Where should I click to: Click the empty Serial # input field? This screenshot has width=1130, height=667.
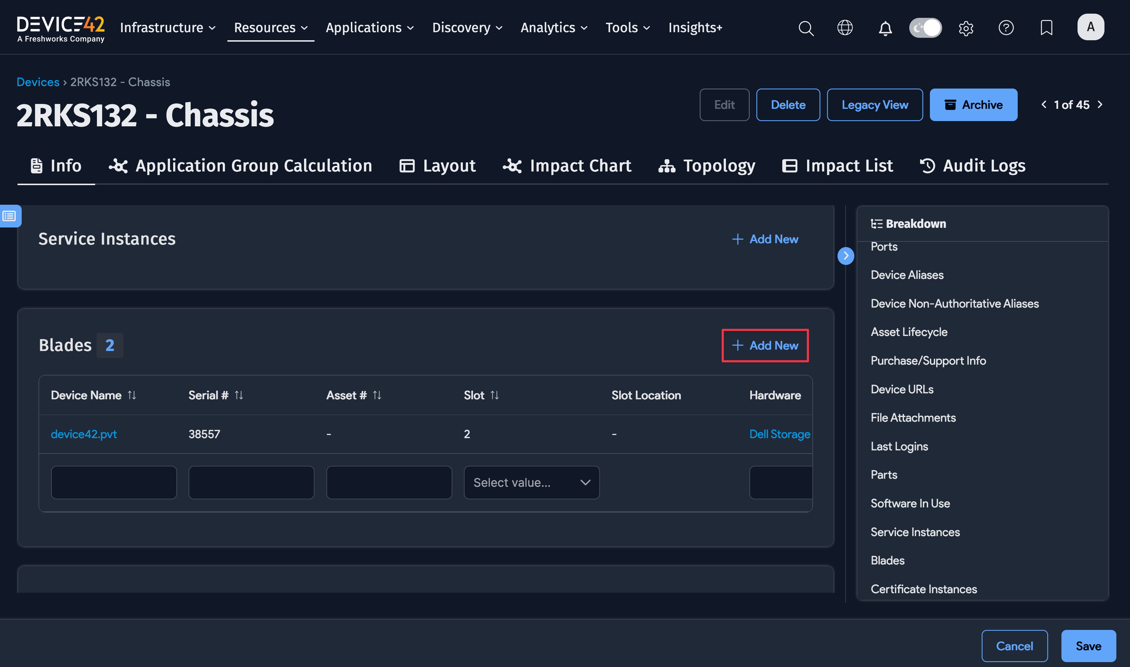click(x=251, y=482)
